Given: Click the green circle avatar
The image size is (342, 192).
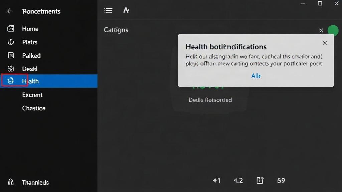Looking at the screenshot, I should tap(333, 30).
